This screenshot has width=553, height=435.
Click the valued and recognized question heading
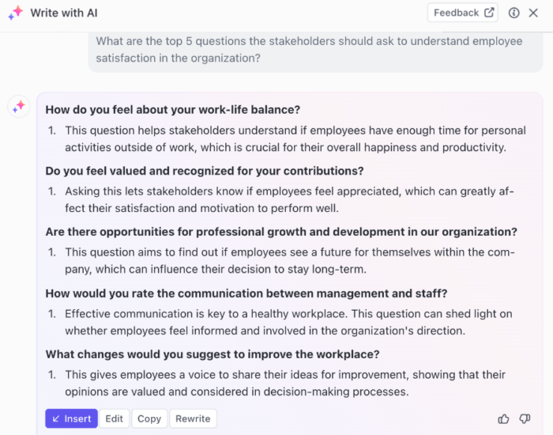205,171
